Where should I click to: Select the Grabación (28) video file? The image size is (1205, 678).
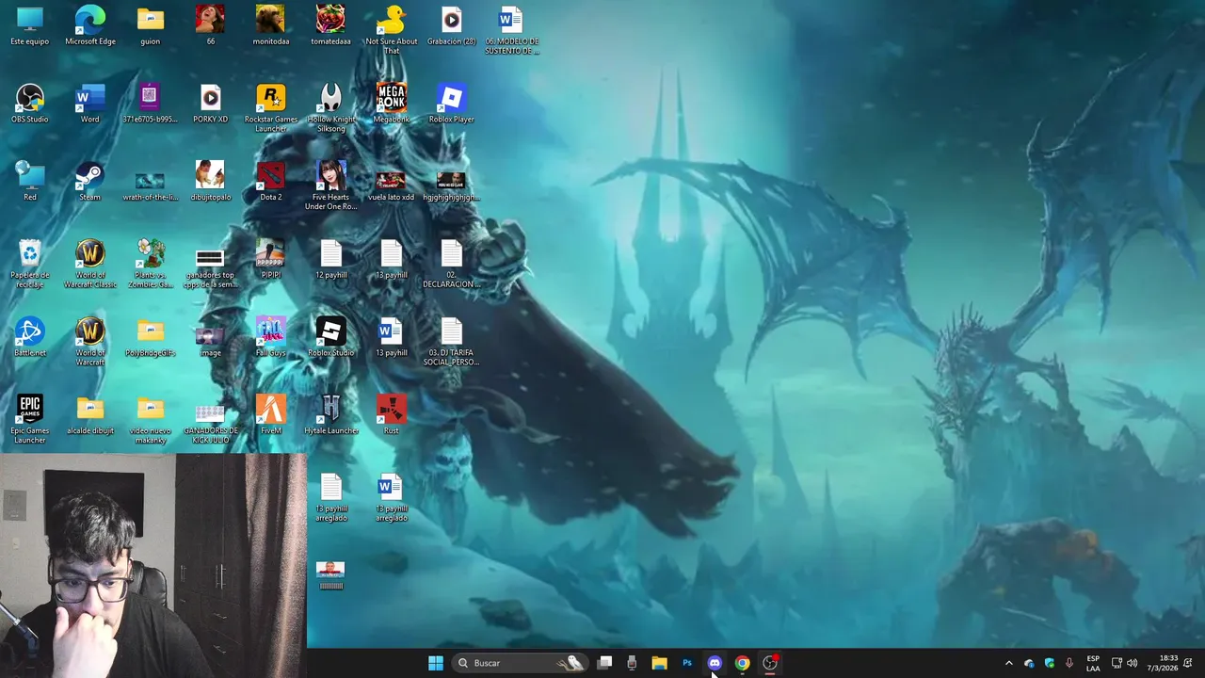pos(451,25)
